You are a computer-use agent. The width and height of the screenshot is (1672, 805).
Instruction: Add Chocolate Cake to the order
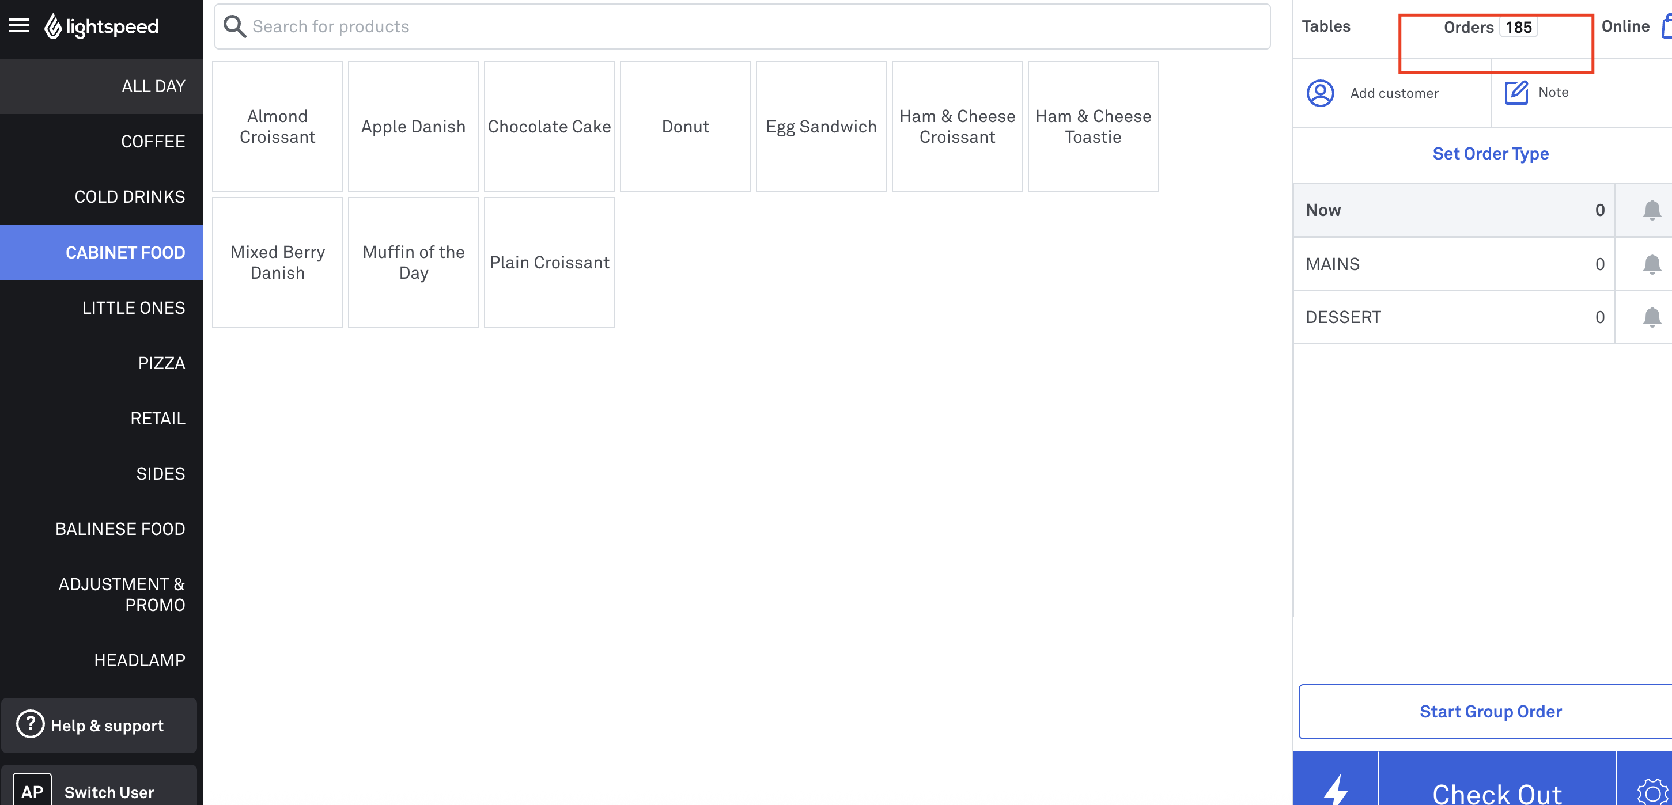click(x=549, y=127)
